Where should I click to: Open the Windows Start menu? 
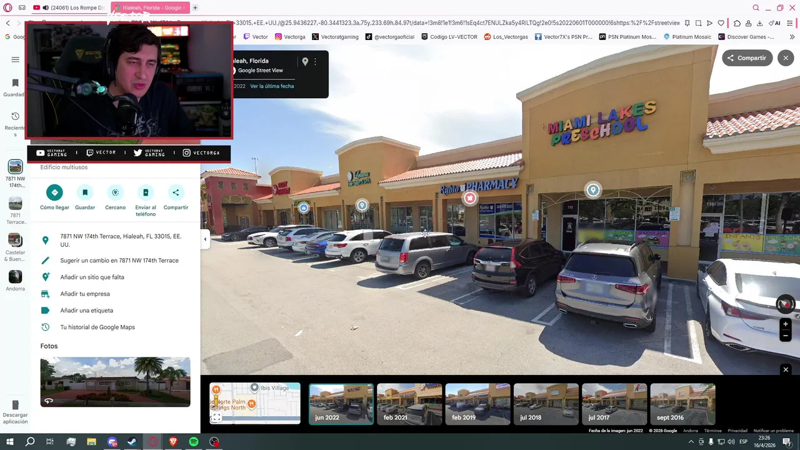9,442
